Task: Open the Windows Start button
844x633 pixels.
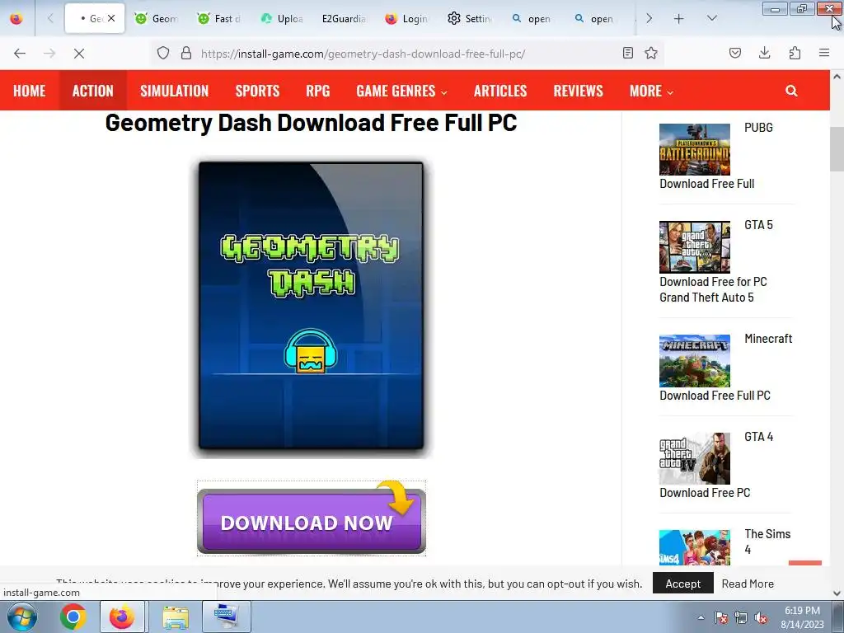Action: point(22,617)
